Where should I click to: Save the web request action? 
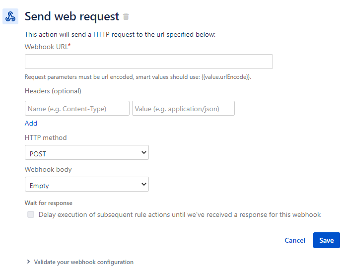(x=327, y=240)
